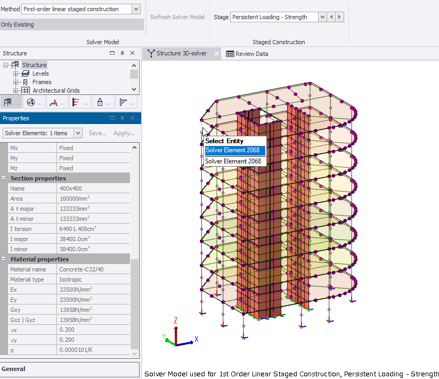The image size is (439, 379).
Task: Open the Method dropdown
Action: [x=135, y=9]
